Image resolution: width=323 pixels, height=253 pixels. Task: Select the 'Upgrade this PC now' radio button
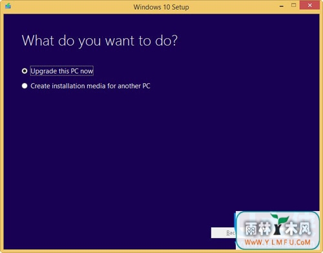click(25, 71)
